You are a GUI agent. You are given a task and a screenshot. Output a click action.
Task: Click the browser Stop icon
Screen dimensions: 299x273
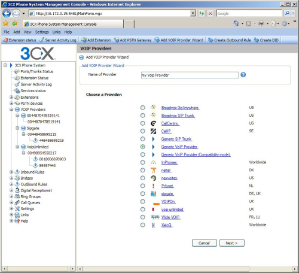pos(210,13)
